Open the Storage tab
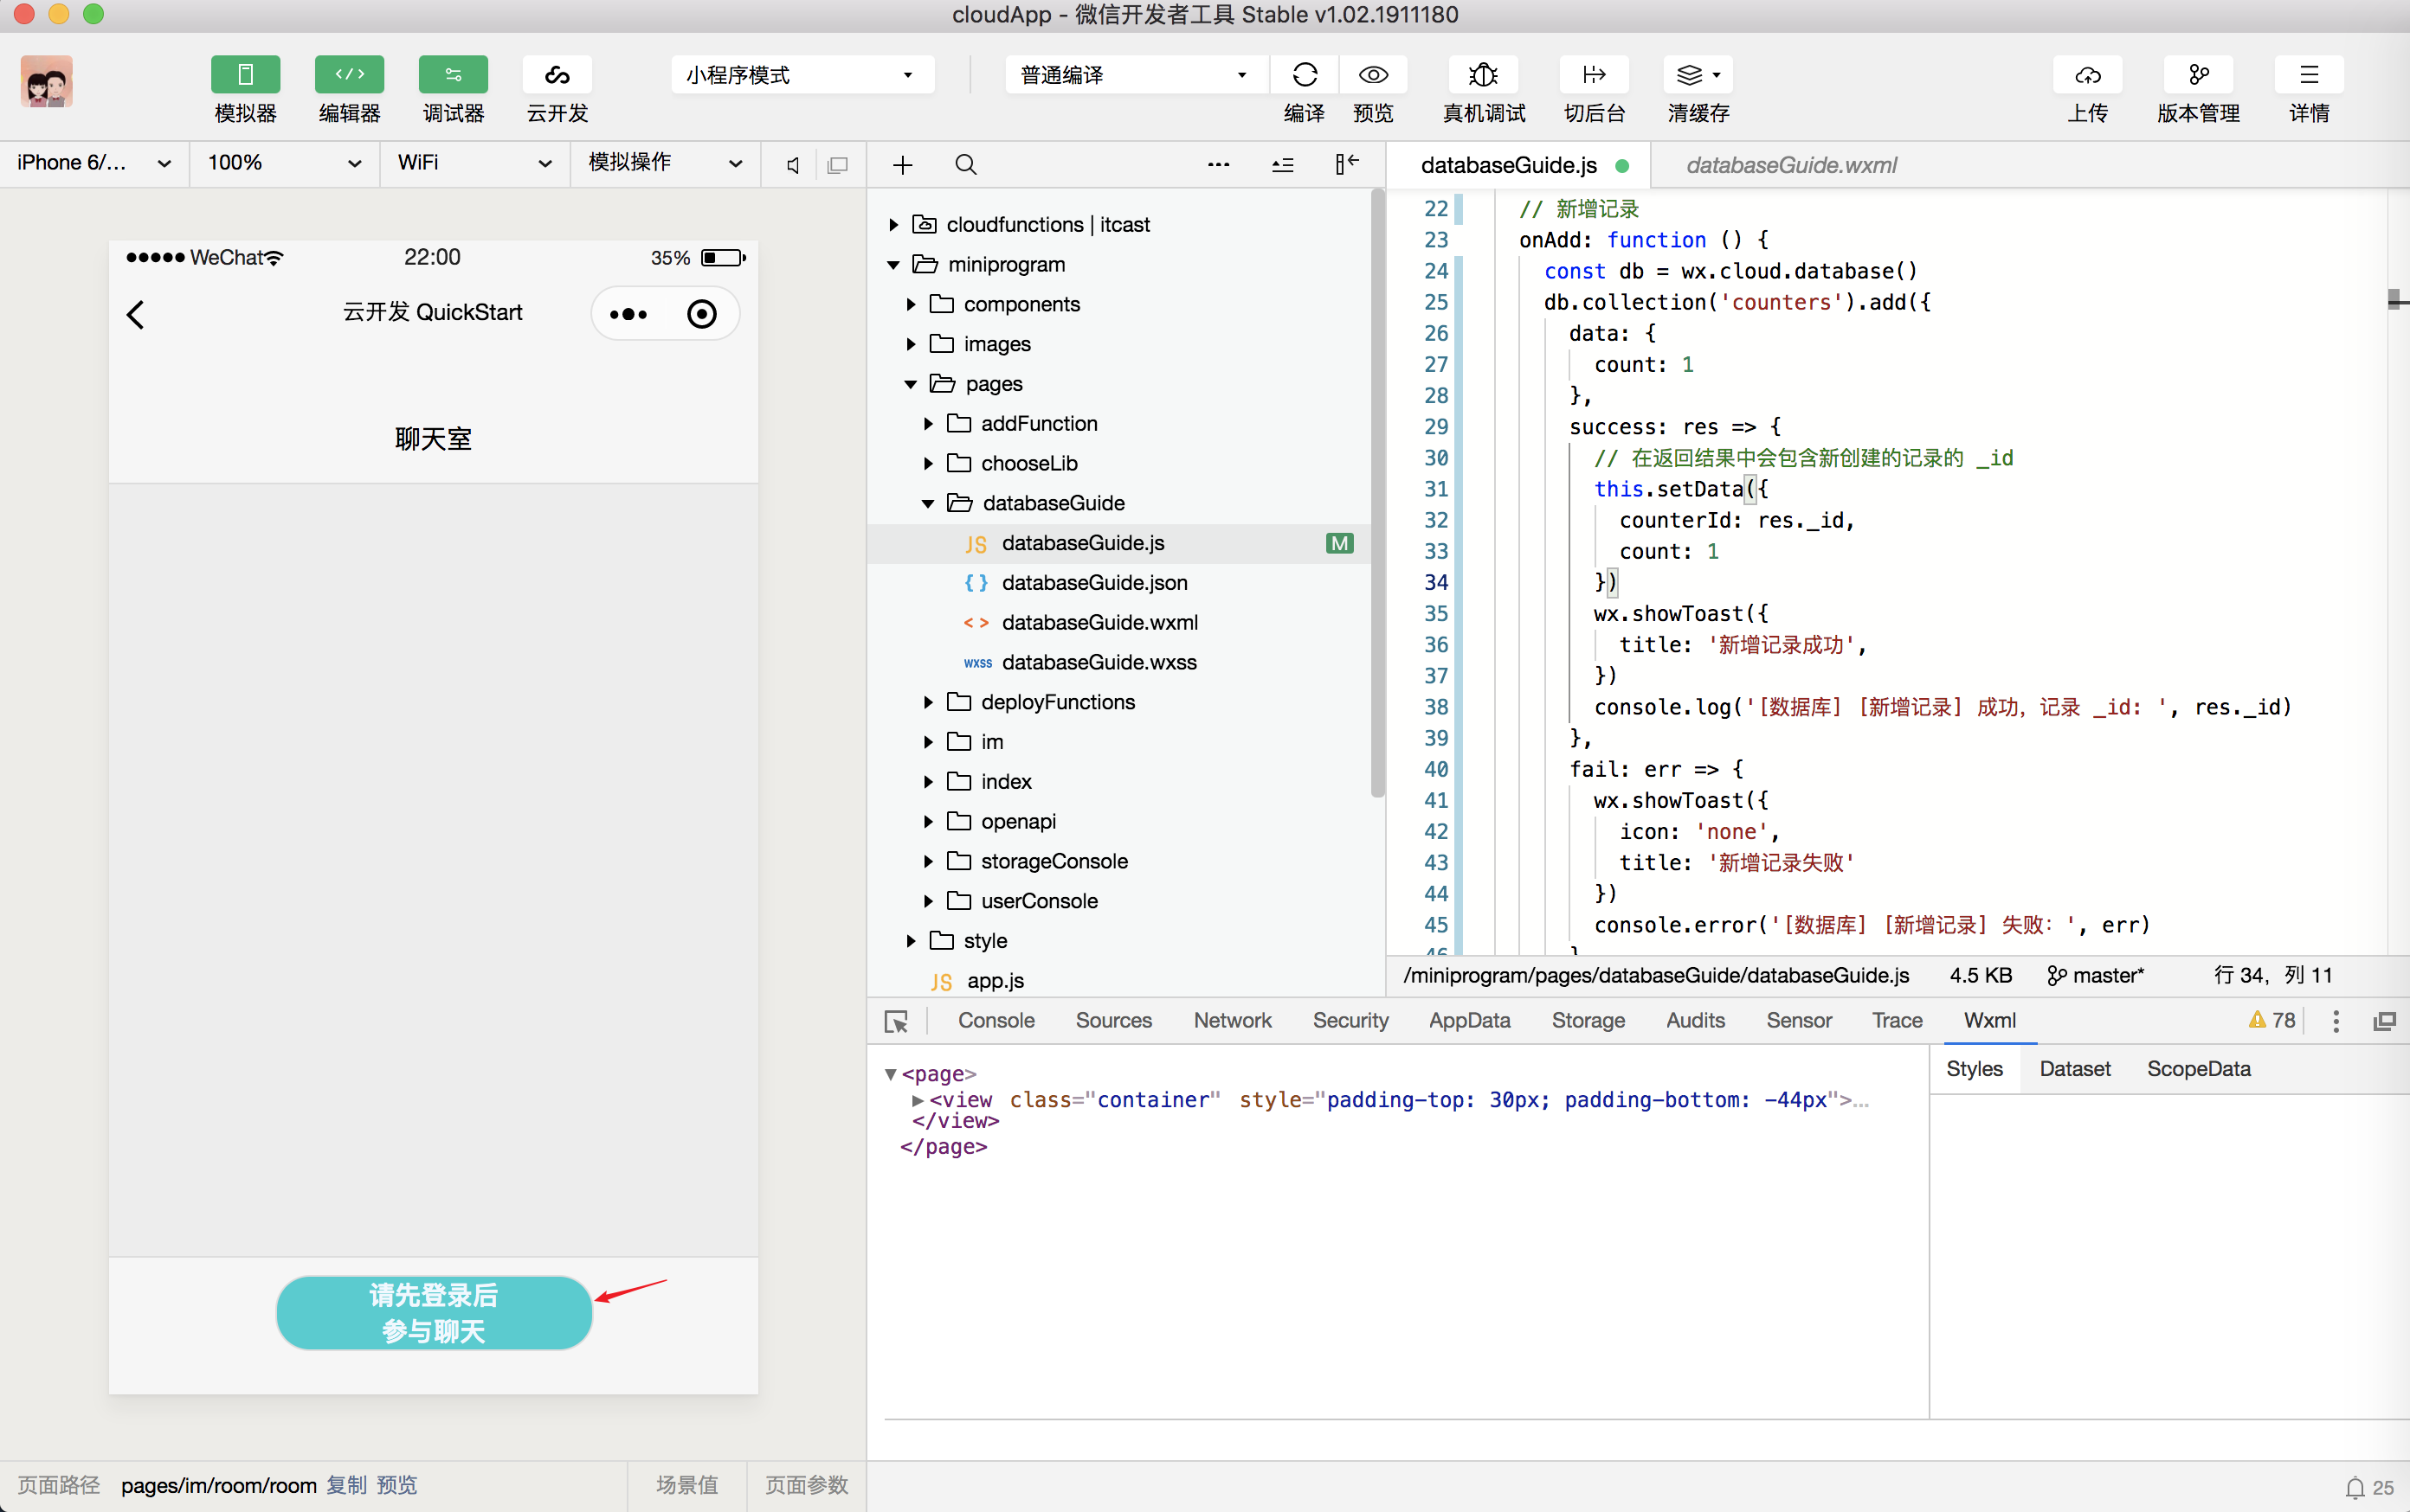Image resolution: width=2410 pixels, height=1512 pixels. tap(1588, 1020)
